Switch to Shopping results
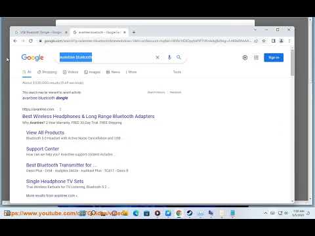 click(x=47, y=72)
